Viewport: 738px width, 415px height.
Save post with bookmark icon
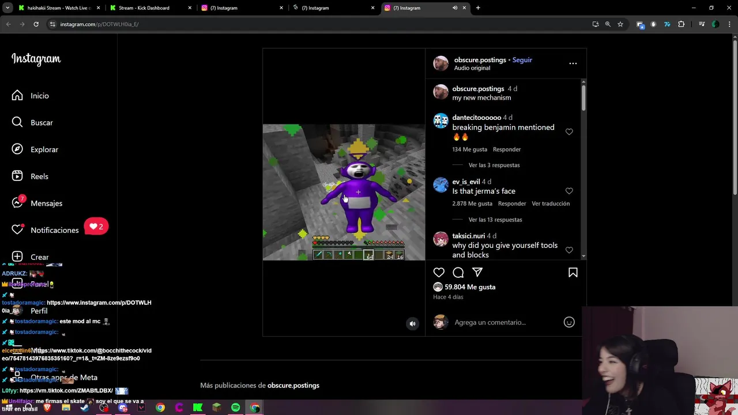tap(573, 272)
